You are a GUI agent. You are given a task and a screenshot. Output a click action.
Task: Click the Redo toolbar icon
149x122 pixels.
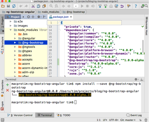(26, 6)
